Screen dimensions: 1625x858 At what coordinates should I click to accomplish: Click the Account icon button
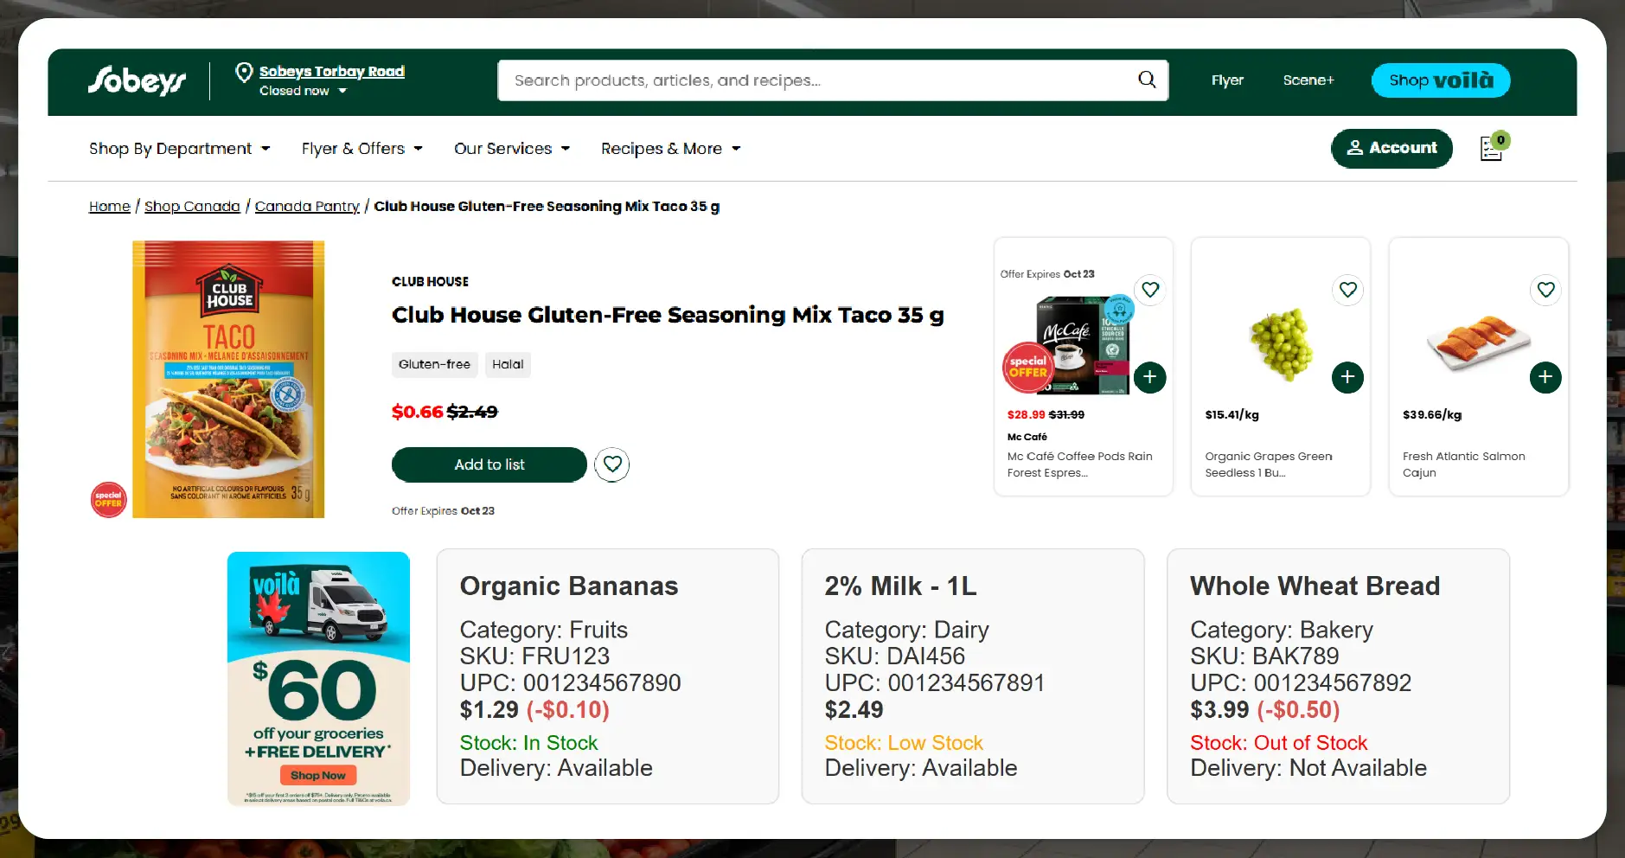1391,148
